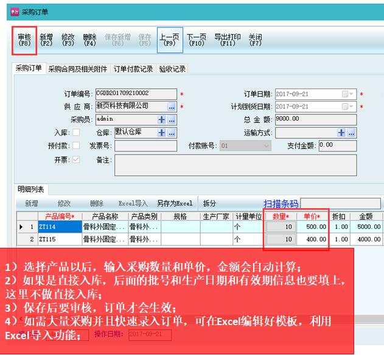Toggle the 预付款 checkbox
The image size is (384, 355).
coord(76,146)
